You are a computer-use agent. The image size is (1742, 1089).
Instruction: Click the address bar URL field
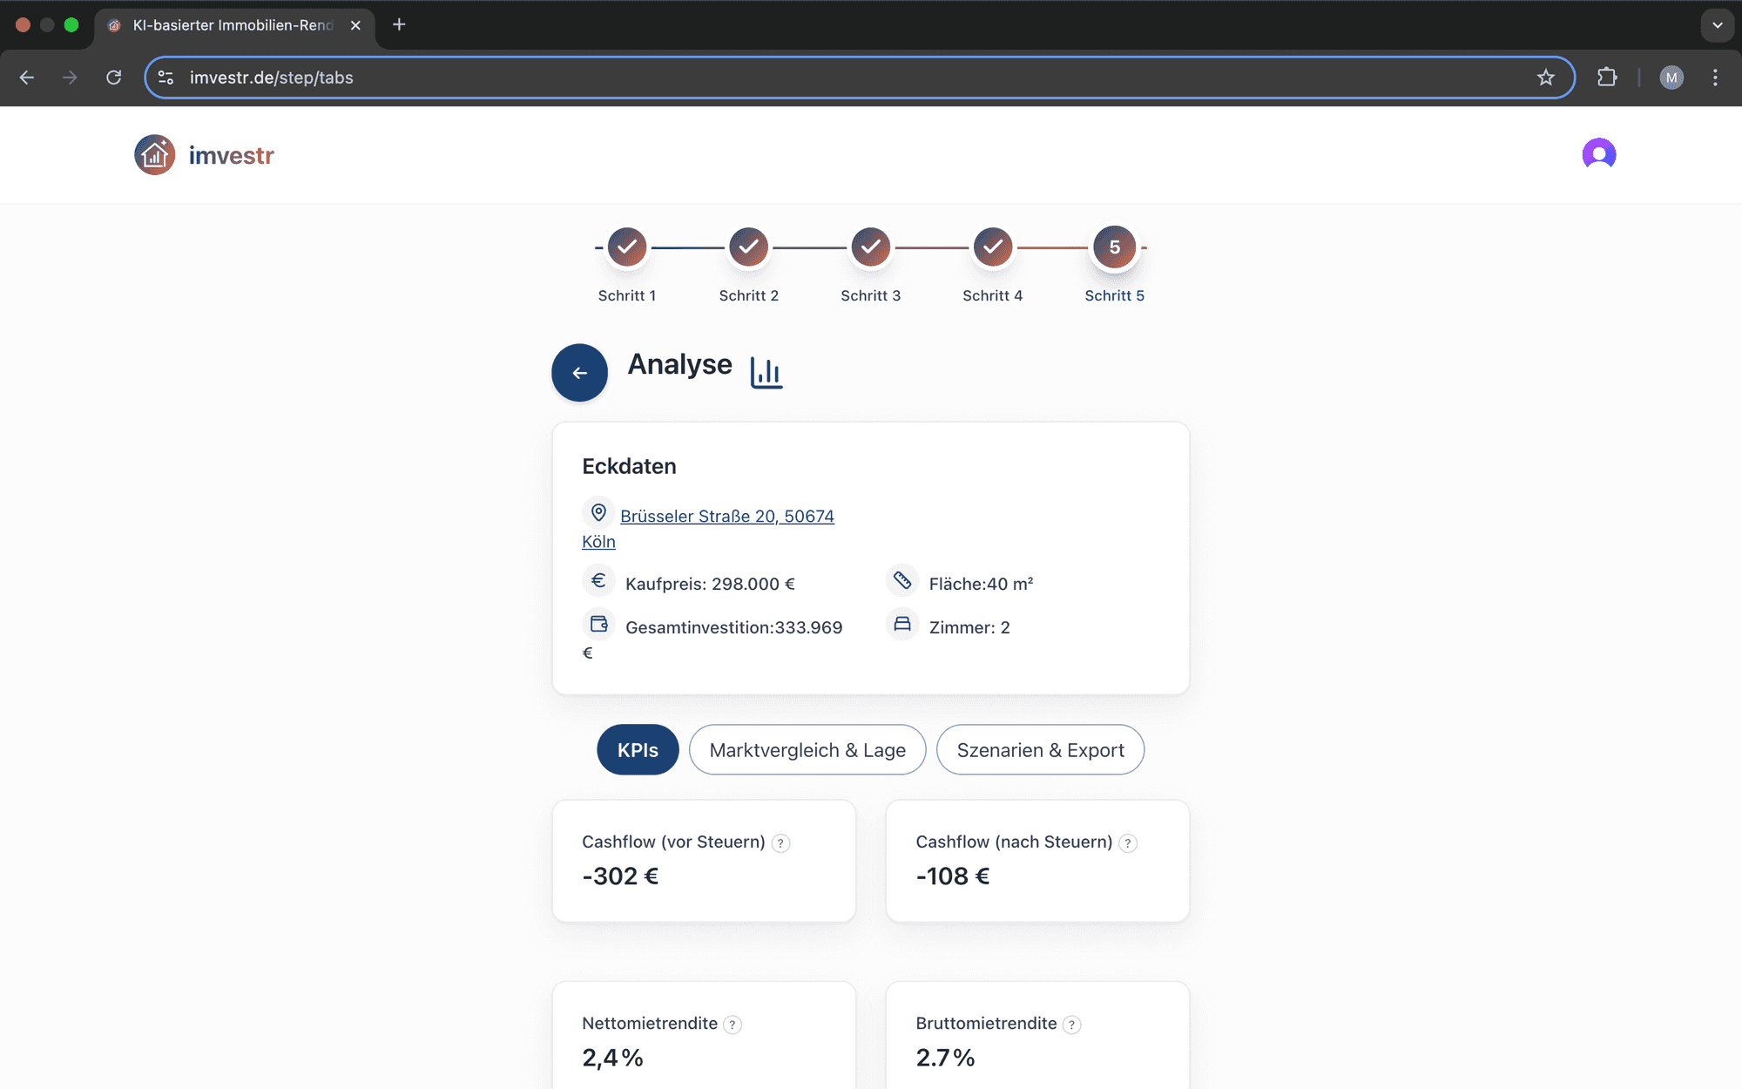pos(784,78)
